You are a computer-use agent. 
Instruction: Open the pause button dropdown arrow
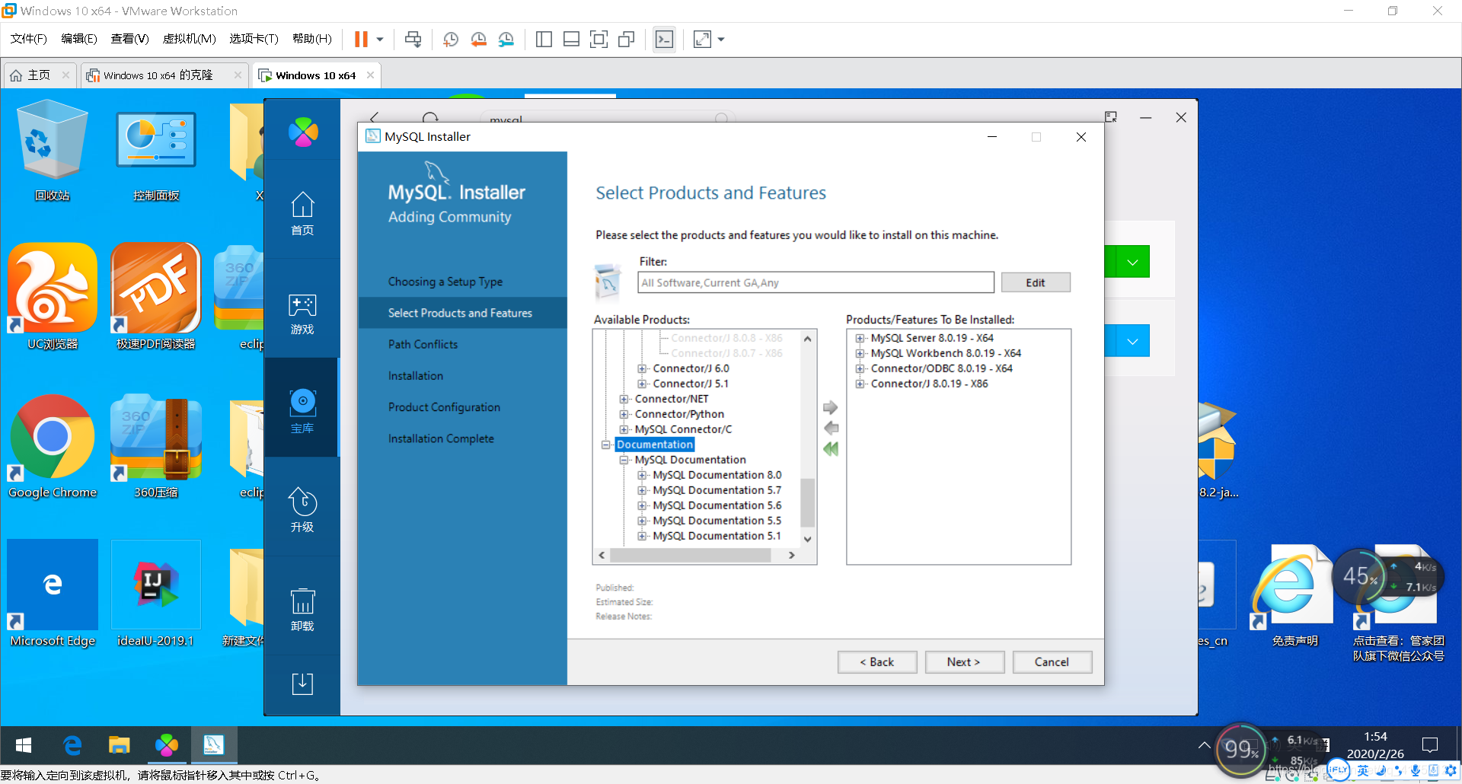click(x=379, y=39)
